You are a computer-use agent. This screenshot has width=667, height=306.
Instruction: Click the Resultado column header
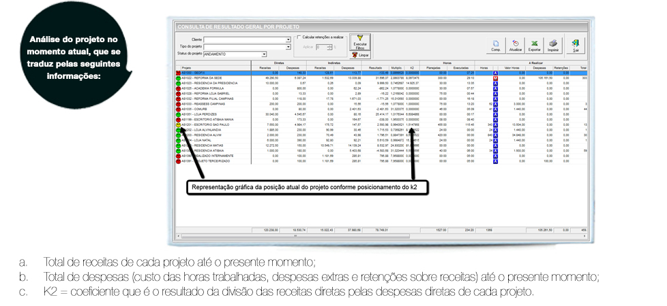(375, 68)
